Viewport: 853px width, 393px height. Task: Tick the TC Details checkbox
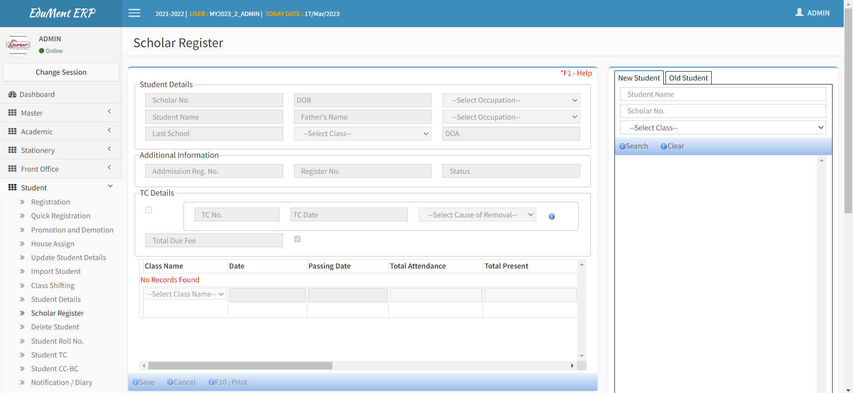[x=149, y=210]
